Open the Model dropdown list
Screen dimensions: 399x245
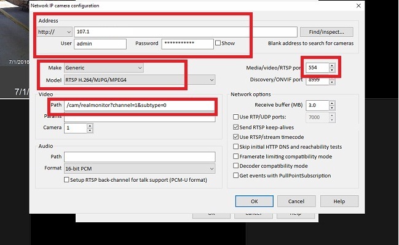(x=140, y=80)
